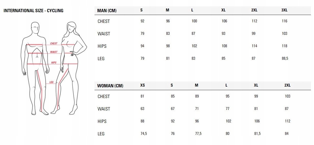Select the men's leg value 88,5
The height and width of the screenshot is (145, 314).
(285, 58)
